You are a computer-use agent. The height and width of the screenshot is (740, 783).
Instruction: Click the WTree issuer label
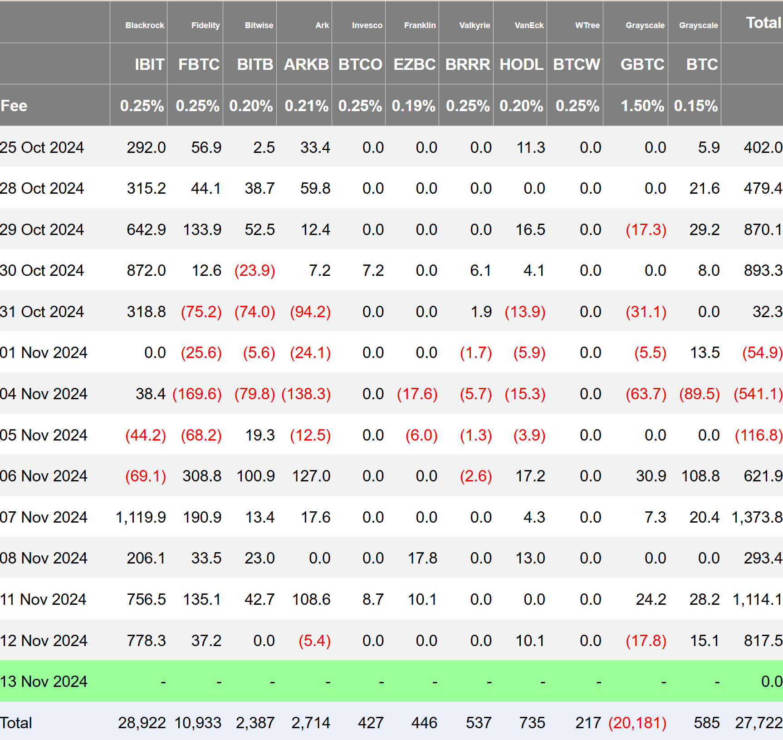coord(587,25)
